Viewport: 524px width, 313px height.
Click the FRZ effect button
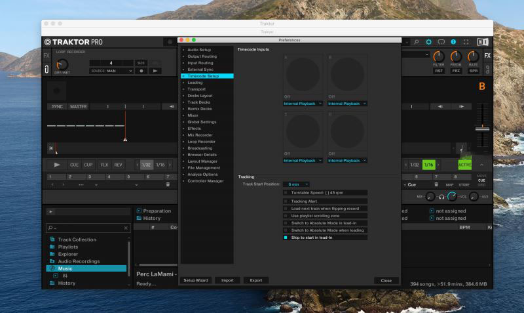pos(456,71)
